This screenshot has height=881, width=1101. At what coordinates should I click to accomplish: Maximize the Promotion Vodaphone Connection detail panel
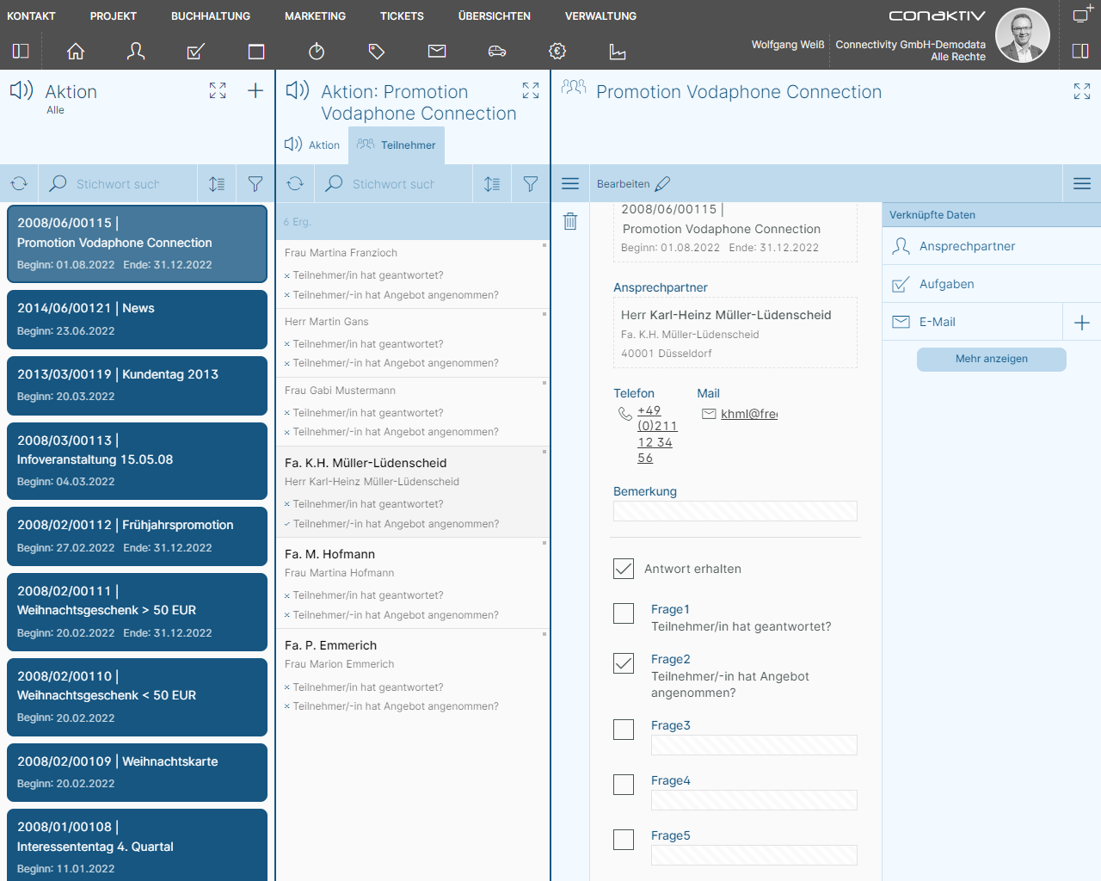[1082, 91]
